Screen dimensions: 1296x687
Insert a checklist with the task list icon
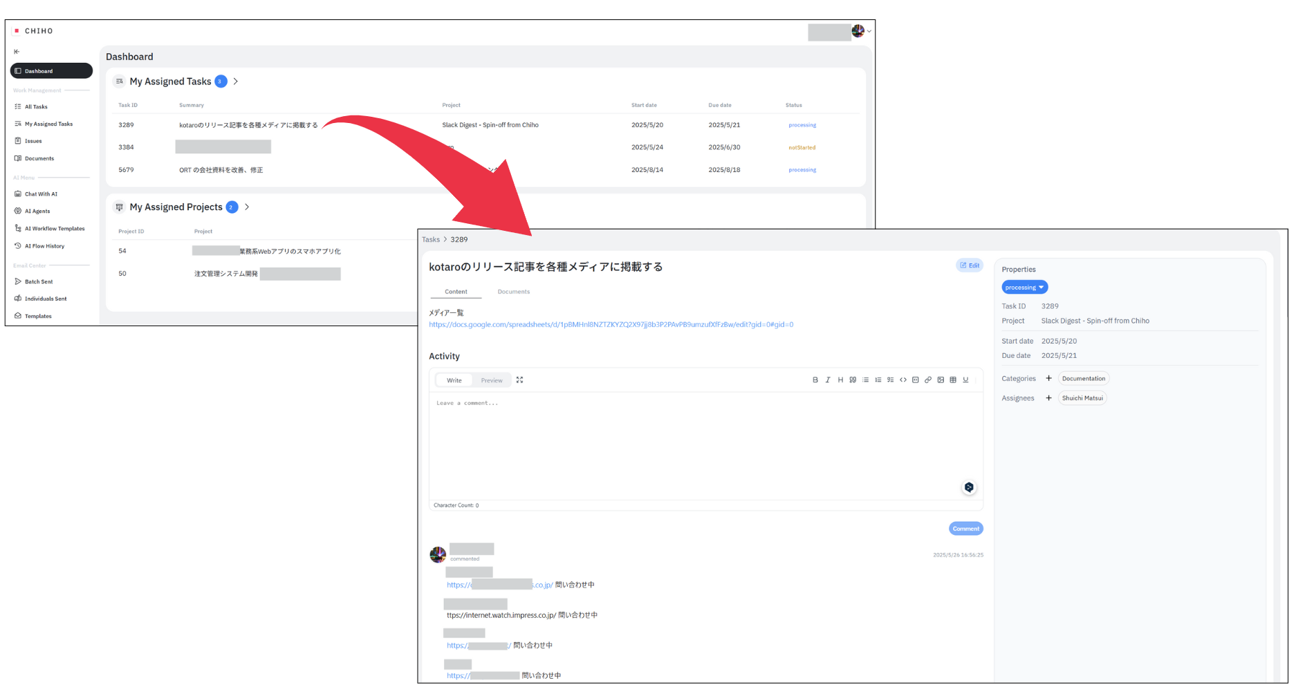tap(891, 380)
